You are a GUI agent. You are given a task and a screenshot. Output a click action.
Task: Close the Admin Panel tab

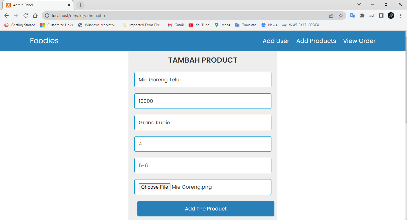pyautogui.click(x=69, y=5)
